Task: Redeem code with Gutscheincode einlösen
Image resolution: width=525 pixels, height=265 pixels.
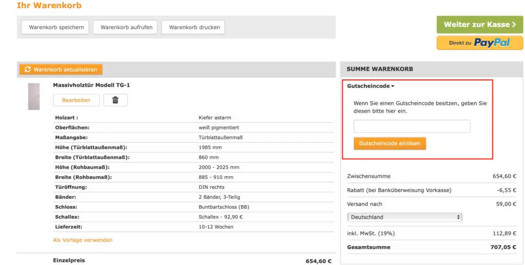Action: [x=390, y=143]
